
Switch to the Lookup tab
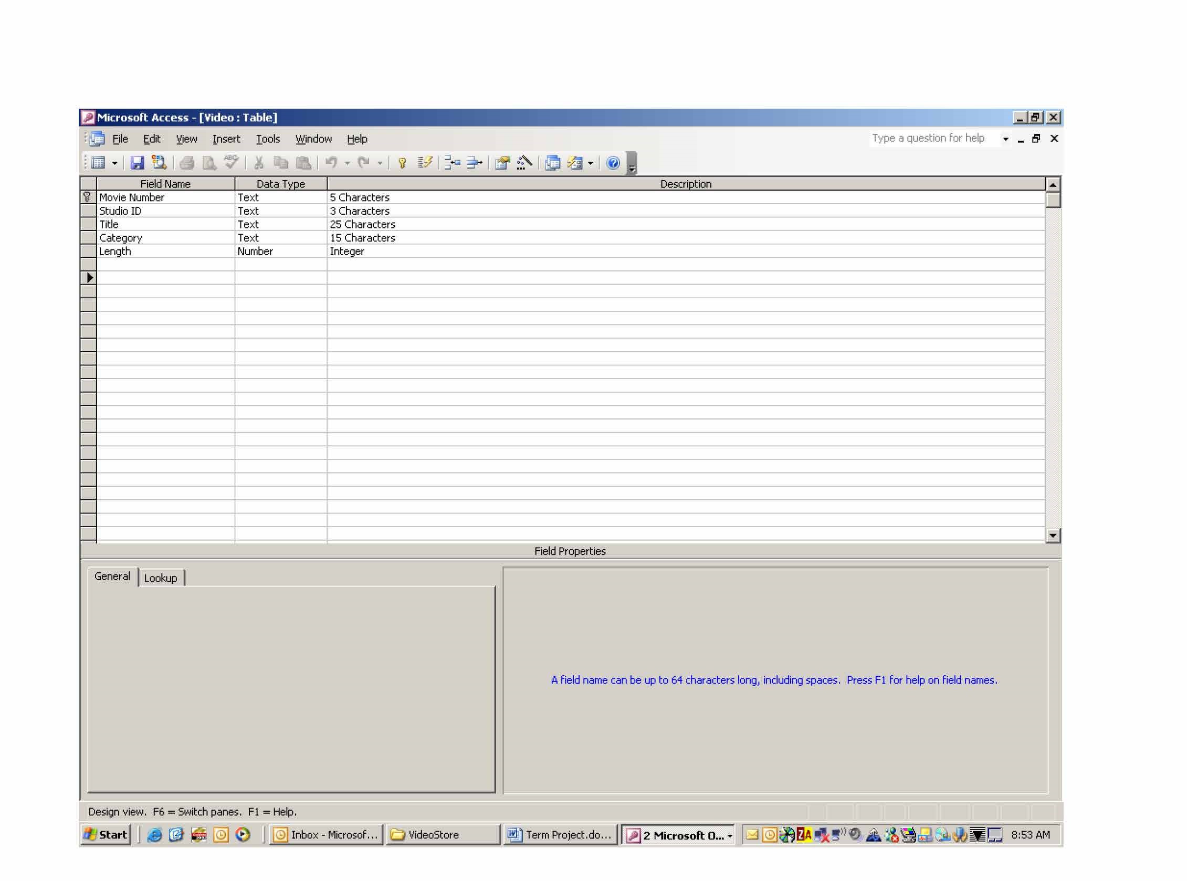pyautogui.click(x=161, y=578)
